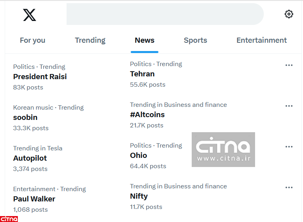Open the settings gear icon
This screenshot has width=303, height=222.
pos(289,14)
